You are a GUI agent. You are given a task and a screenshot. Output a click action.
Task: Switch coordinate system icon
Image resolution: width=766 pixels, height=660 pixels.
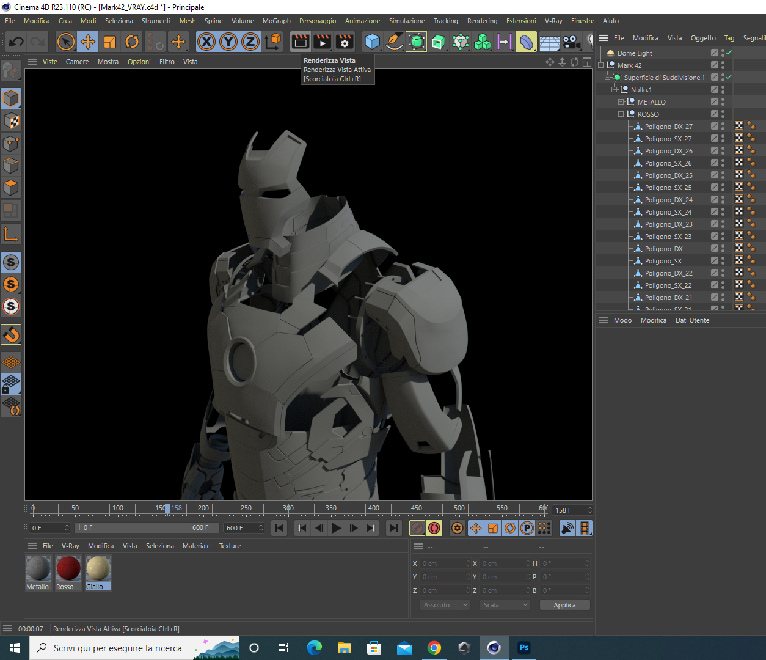point(274,42)
